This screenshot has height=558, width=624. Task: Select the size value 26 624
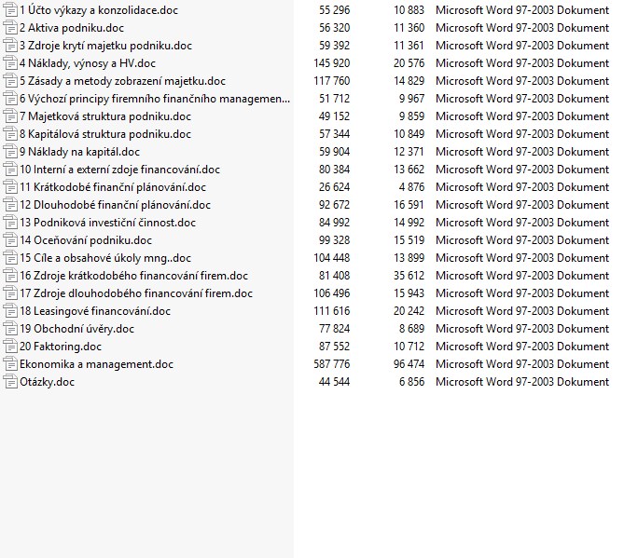tap(334, 187)
